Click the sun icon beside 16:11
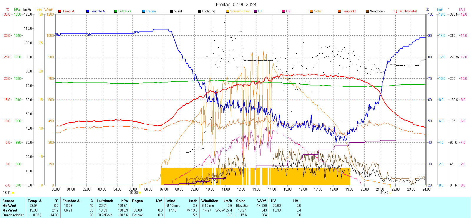471x218 pixels. (x=13, y=193)
